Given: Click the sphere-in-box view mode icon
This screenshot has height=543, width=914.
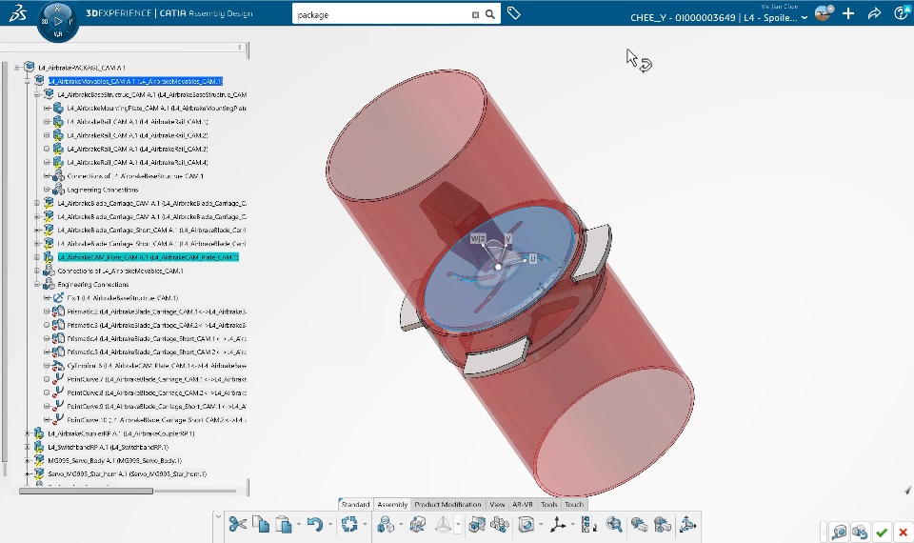Looking at the screenshot, I should pyautogui.click(x=527, y=525).
